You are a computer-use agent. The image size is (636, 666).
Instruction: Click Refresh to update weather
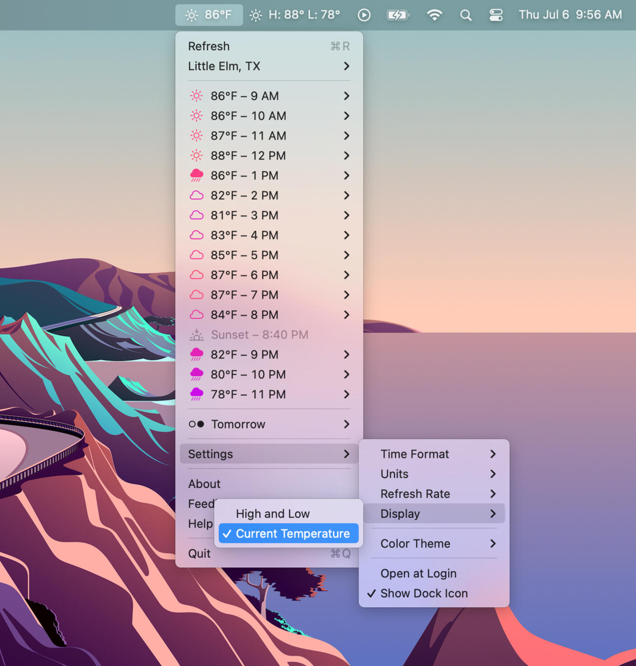[209, 46]
